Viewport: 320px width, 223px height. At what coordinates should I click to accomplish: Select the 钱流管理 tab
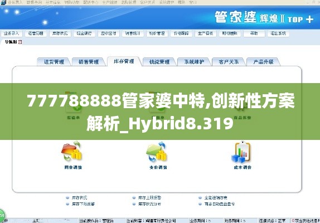pos(159,62)
